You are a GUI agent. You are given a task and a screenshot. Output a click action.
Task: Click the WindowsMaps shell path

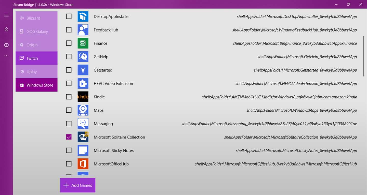[x=302, y=110]
